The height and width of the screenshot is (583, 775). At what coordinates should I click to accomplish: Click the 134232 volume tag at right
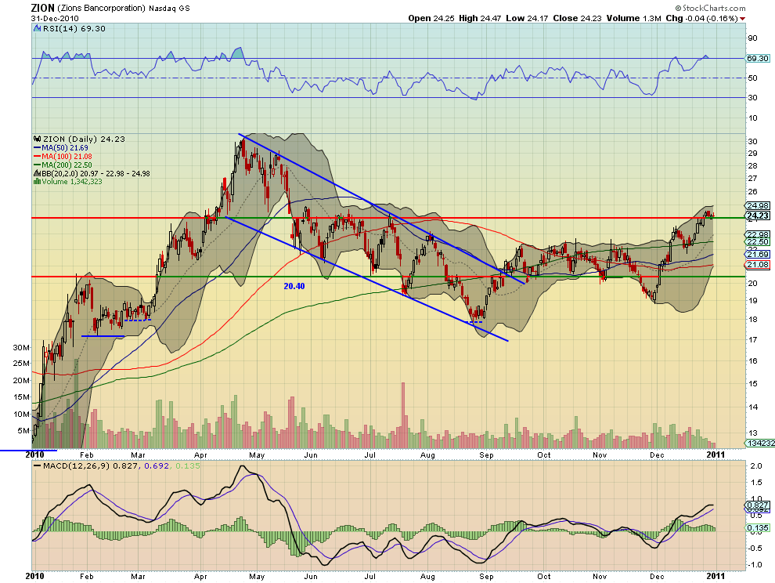click(x=759, y=444)
